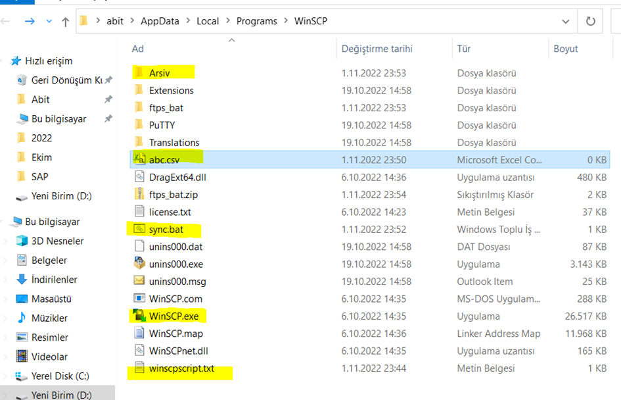The height and width of the screenshot is (400, 621).
Task: Click the sync.bat batch file icon
Action: (x=139, y=229)
